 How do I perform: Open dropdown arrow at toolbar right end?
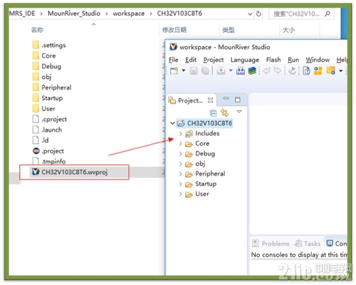pos(340,71)
